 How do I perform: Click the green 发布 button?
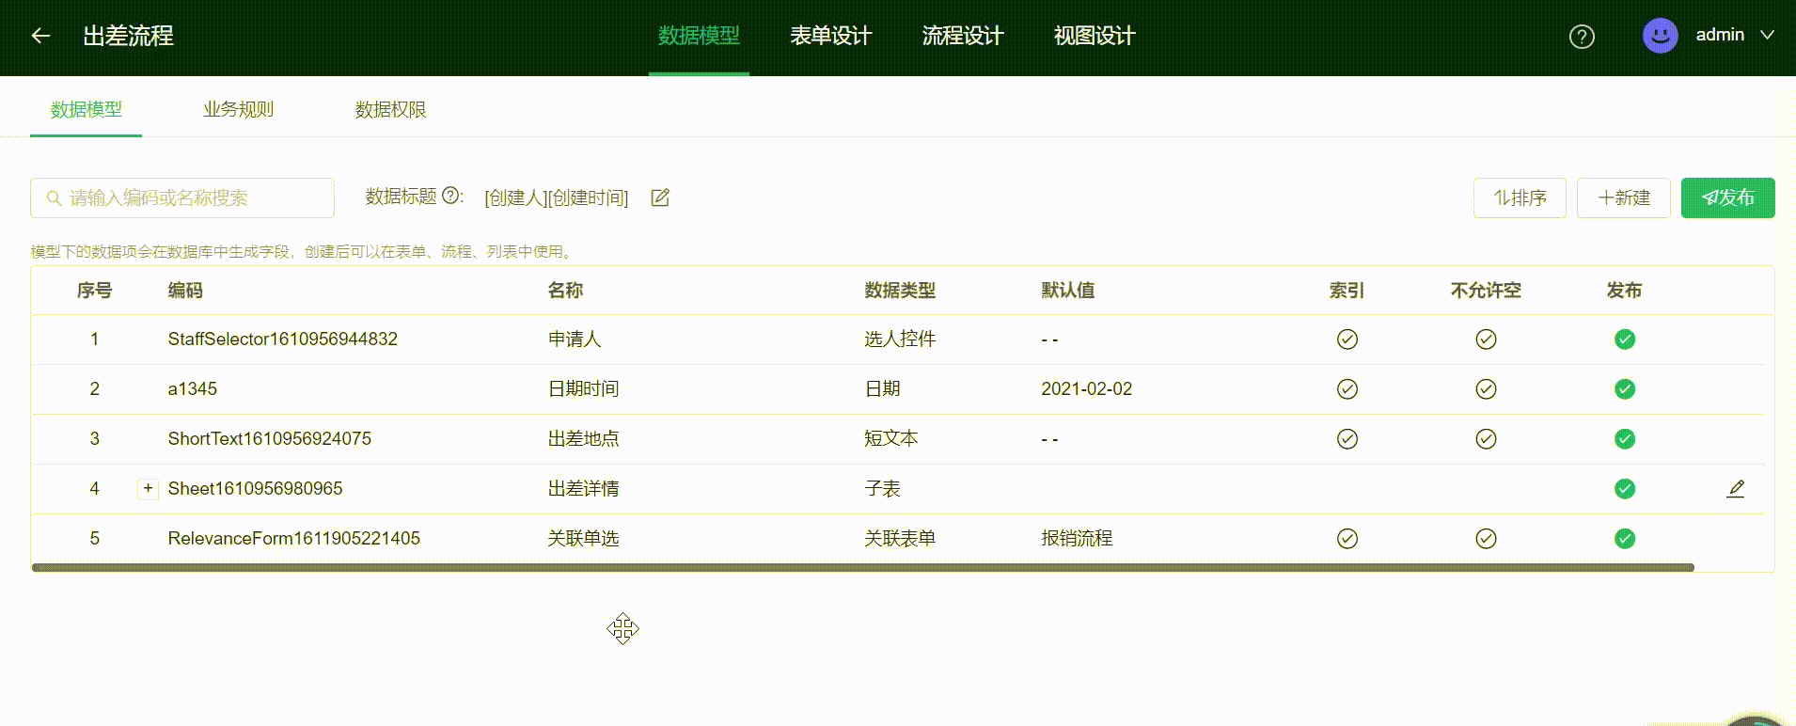(x=1728, y=197)
